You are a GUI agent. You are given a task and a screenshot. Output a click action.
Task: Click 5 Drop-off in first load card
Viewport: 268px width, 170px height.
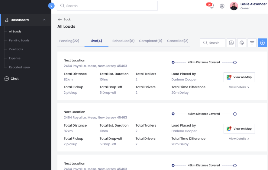[x=108, y=93]
